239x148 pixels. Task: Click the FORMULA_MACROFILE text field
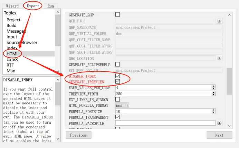pyautogui.click(x=165, y=123)
